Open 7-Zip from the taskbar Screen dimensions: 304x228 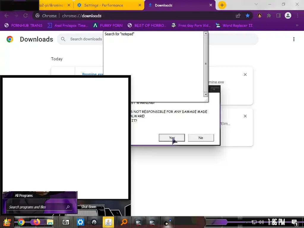click(66, 222)
